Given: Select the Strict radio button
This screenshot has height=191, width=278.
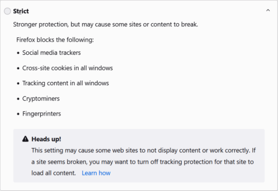Looking at the screenshot, I should (7, 11).
